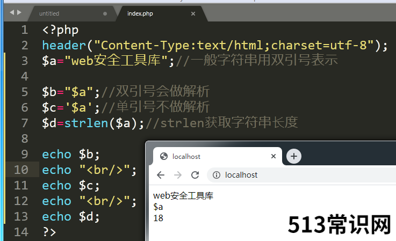The image size is (396, 241).
Task: Click line number 14 in gutter
Action: 21,232
